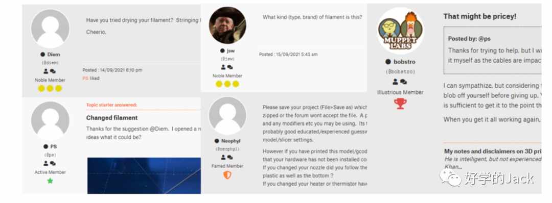Click the chat bubbles icon under PS
552x203 pixels.
pyautogui.click(x=53, y=163)
